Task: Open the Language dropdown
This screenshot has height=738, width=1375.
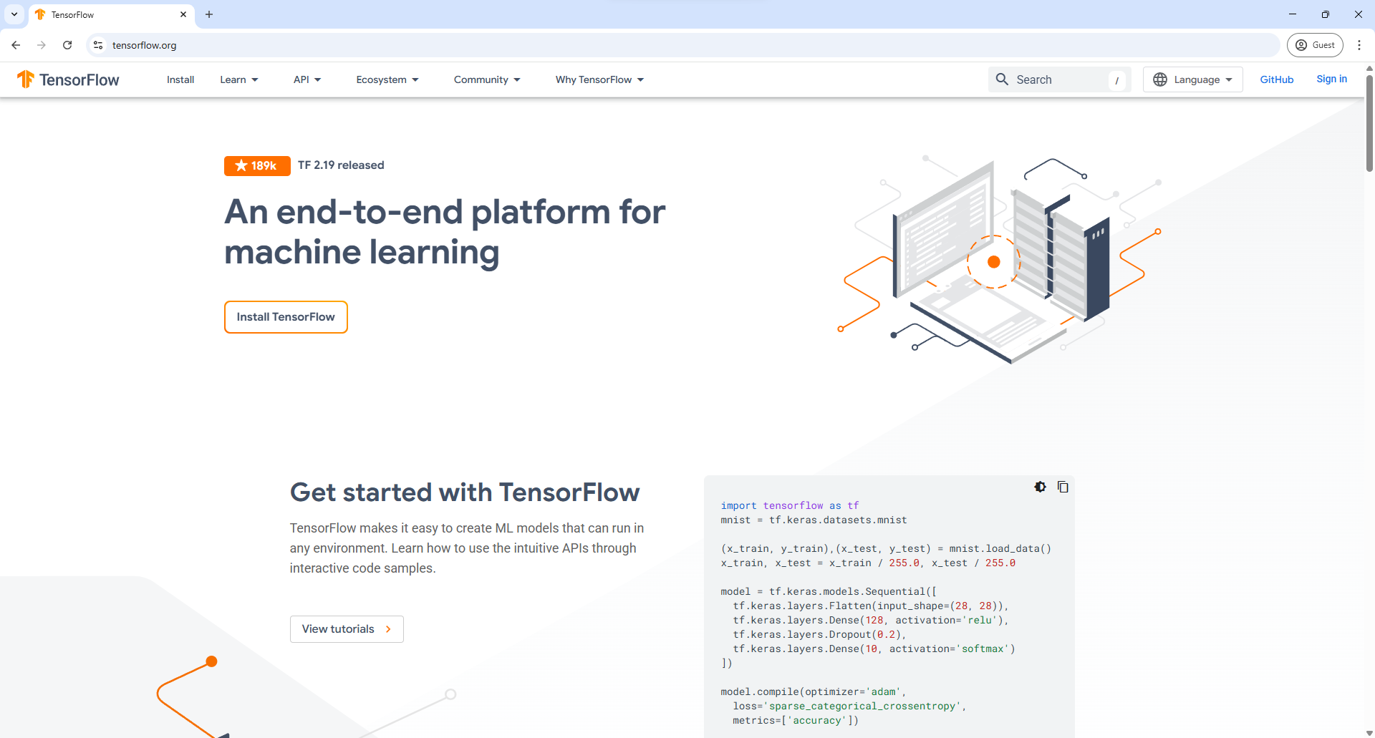Action: click(x=1193, y=79)
